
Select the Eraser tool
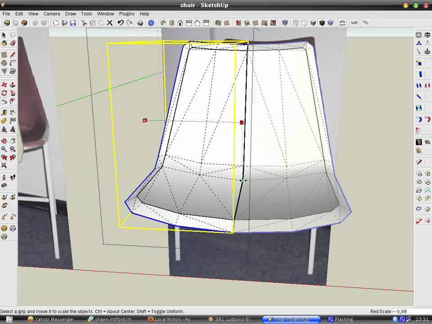[x=13, y=43]
